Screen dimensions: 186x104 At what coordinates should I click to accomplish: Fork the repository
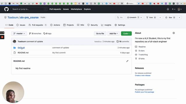point(151,17)
